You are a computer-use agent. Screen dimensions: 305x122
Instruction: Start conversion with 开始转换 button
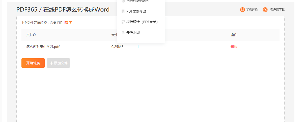point(33,63)
